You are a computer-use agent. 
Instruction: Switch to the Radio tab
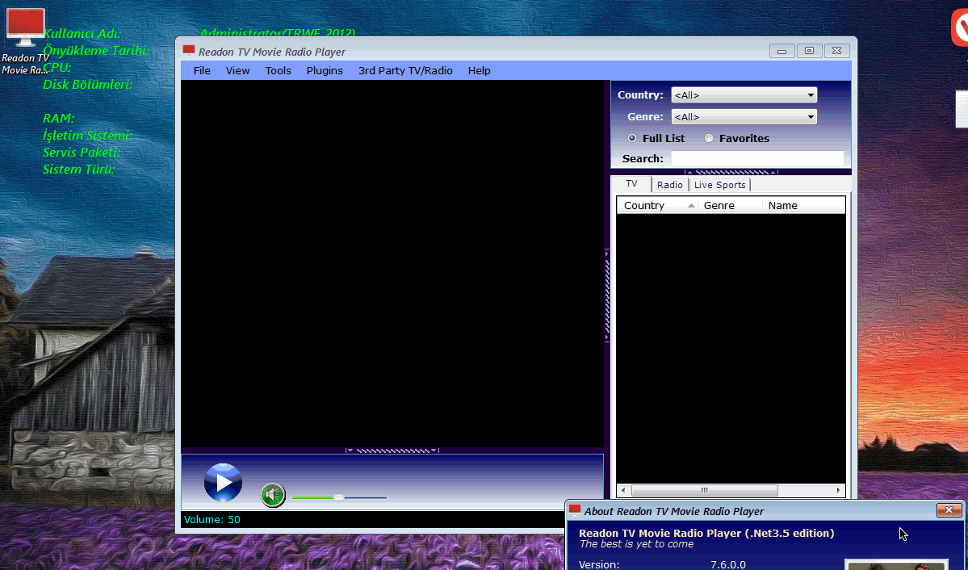(x=670, y=185)
